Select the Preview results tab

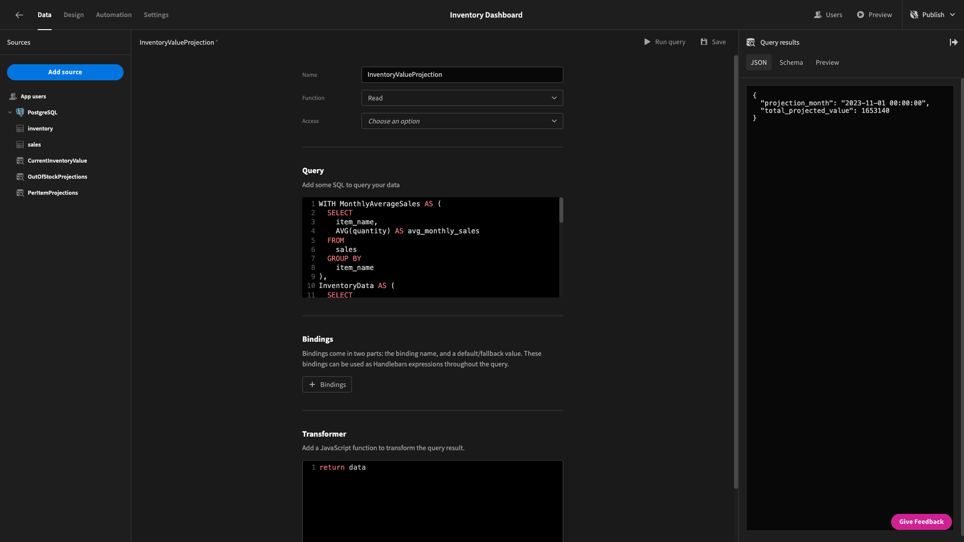click(827, 63)
